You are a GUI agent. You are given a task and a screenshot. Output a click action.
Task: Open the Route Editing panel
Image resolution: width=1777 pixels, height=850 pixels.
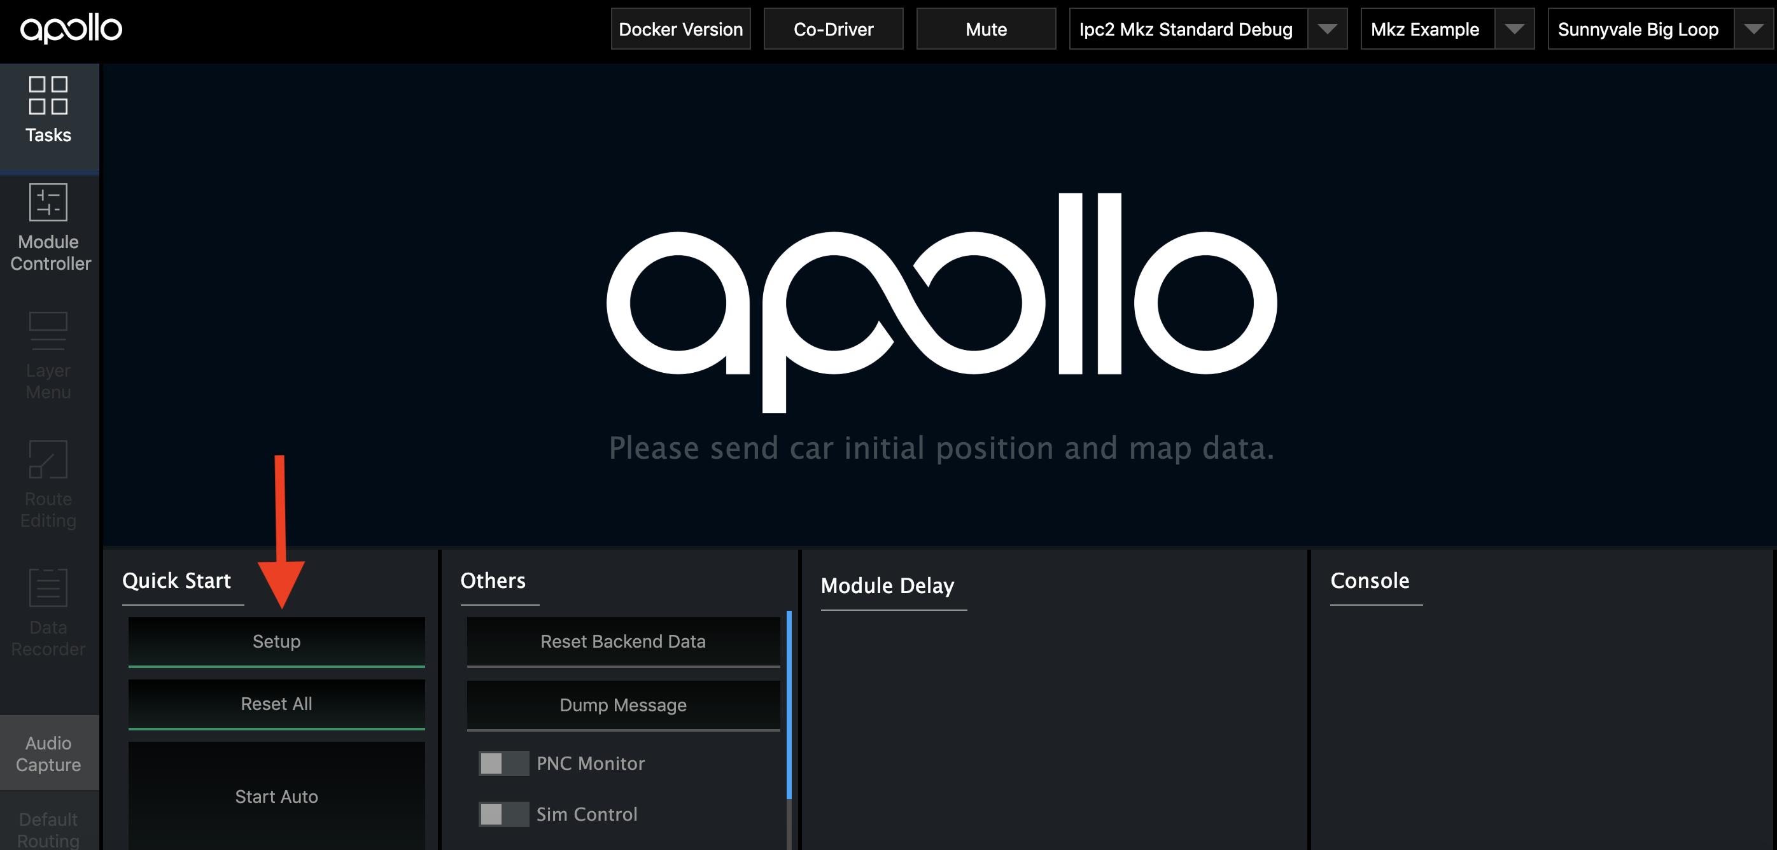(x=48, y=485)
